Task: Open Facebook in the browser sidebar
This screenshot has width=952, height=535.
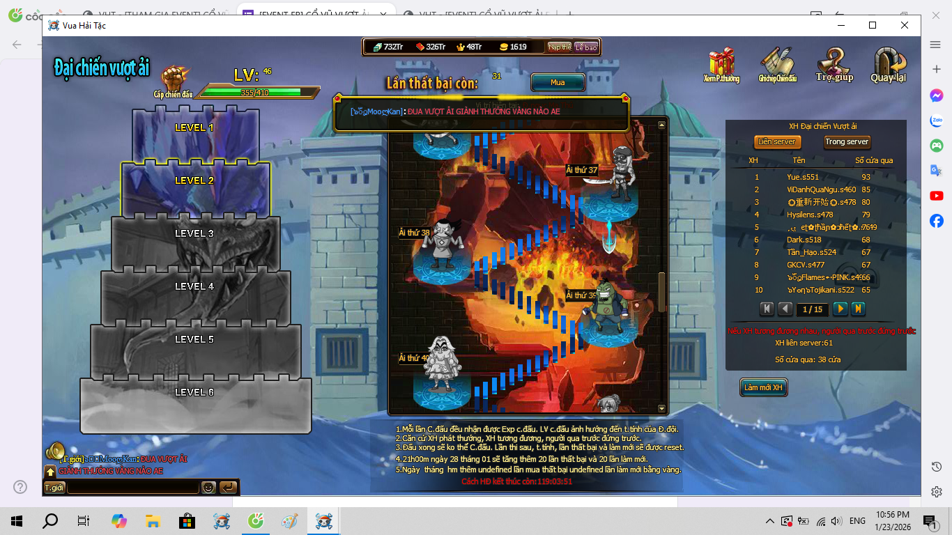Action: click(x=936, y=221)
